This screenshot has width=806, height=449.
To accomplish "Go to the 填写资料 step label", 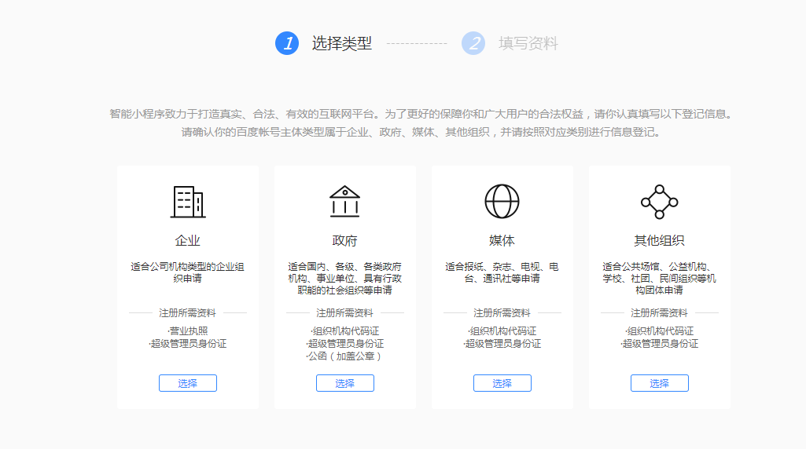I will tap(528, 43).
